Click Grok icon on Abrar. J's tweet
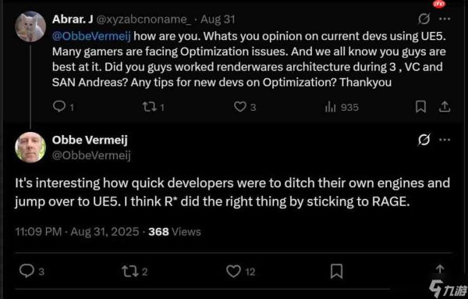Screen dimensions: 468x299 (424, 19)
